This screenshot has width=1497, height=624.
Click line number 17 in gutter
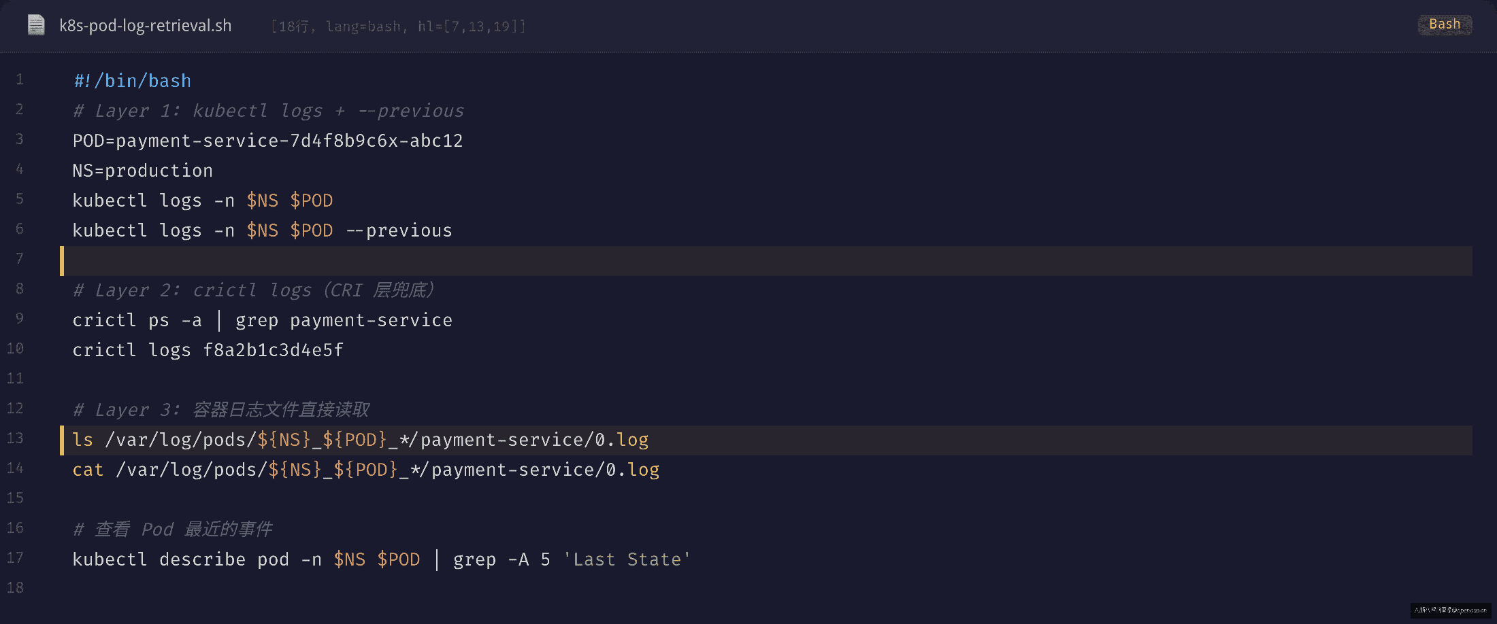15,558
